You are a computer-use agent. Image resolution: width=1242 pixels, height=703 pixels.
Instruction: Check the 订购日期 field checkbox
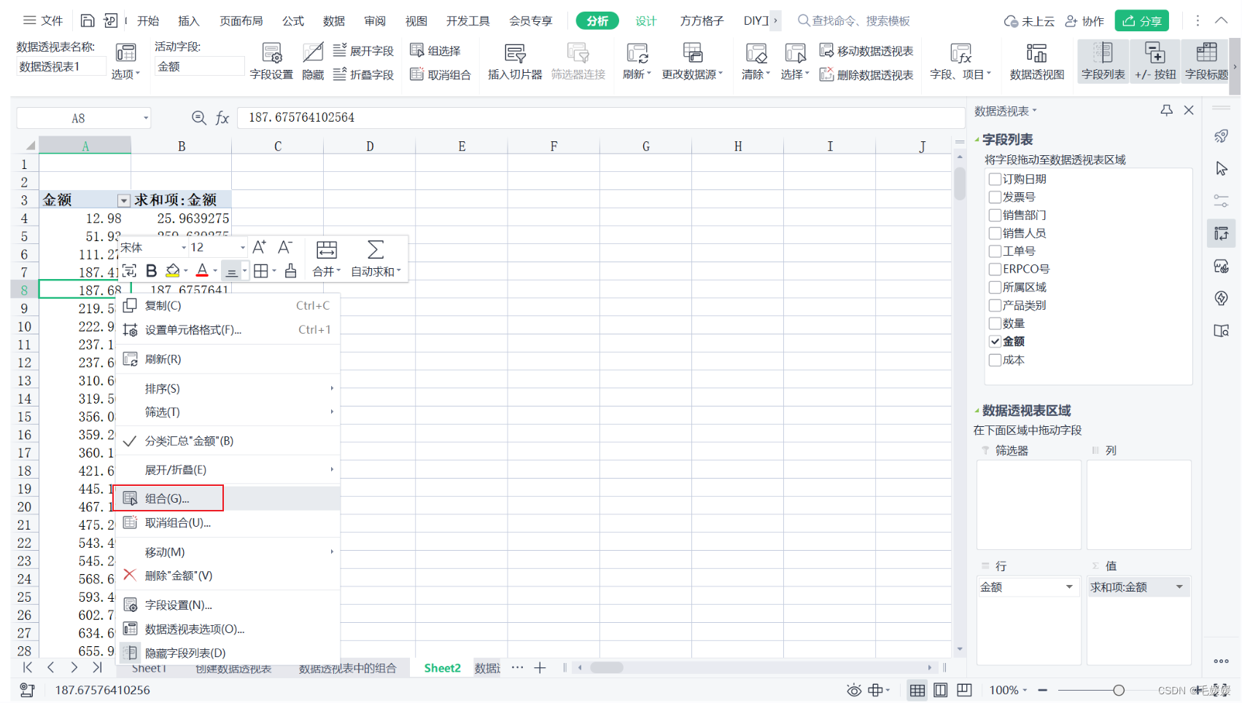tap(995, 179)
